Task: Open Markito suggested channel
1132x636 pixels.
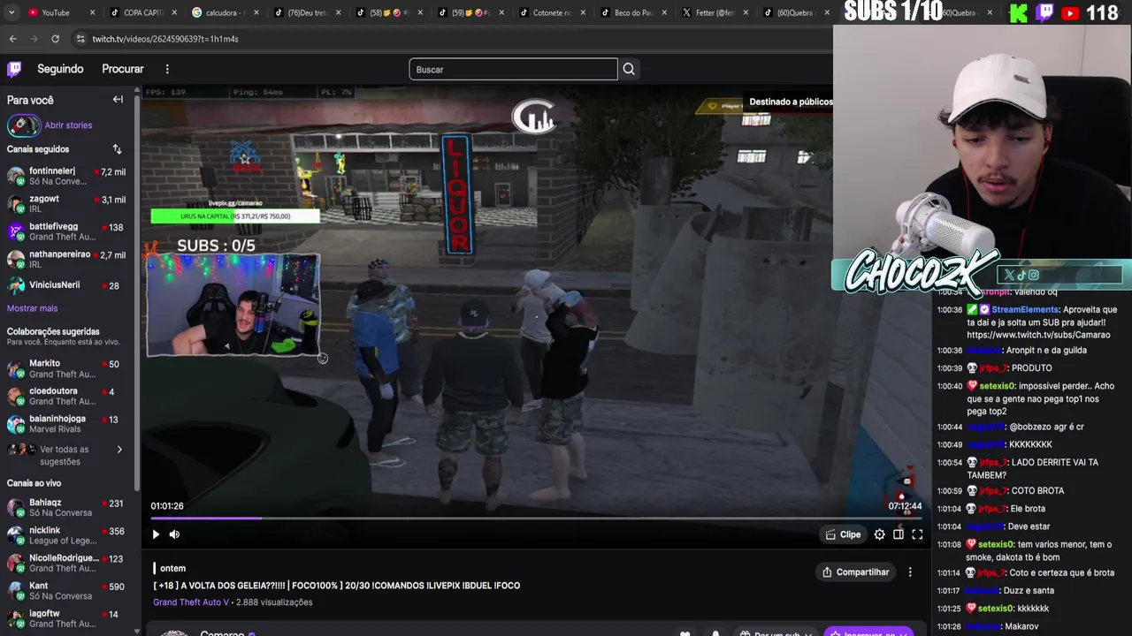Action: 68,368
